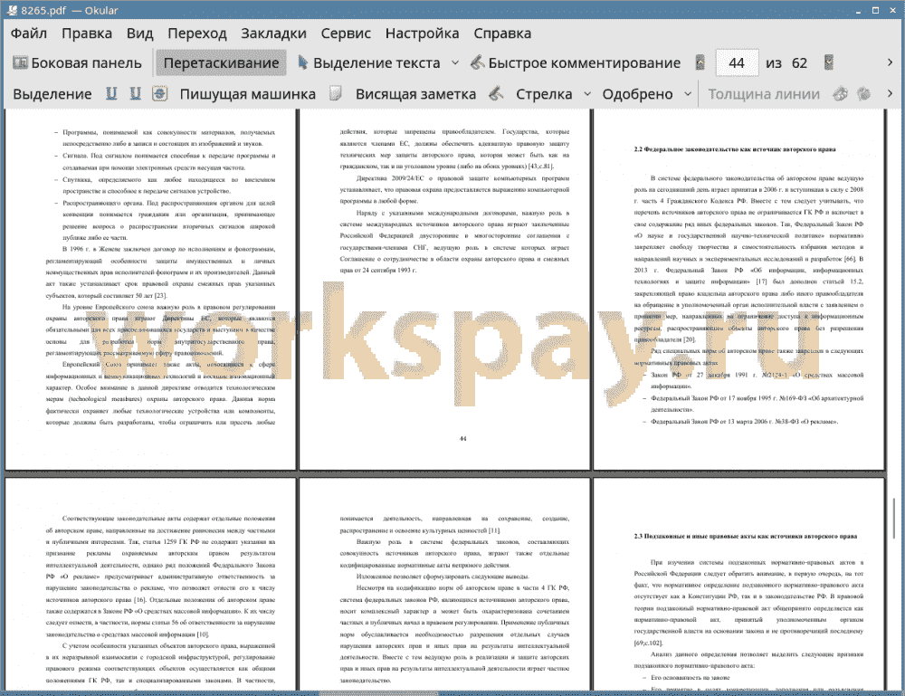The image size is (905, 696).
Task: Activate the Перетаскивание browse mode
Action: click(221, 63)
